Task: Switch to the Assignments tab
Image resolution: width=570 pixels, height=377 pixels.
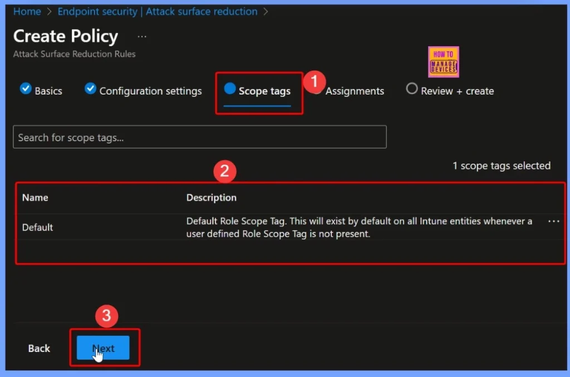Action: (x=355, y=91)
